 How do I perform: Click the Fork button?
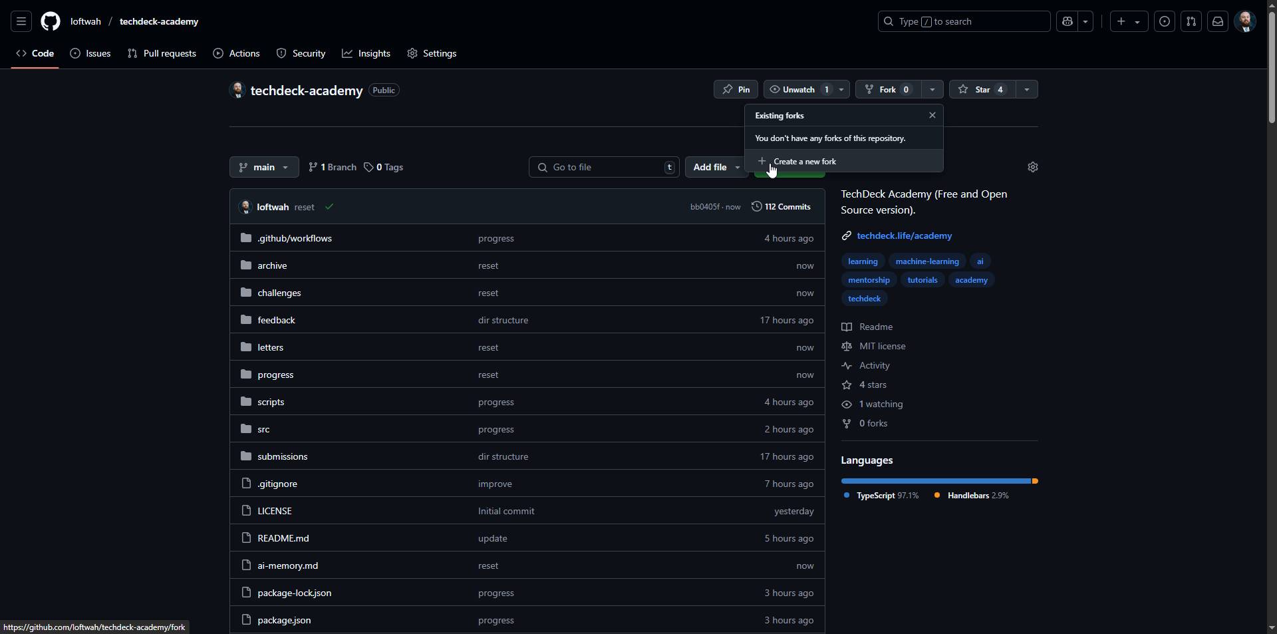pyautogui.click(x=889, y=89)
